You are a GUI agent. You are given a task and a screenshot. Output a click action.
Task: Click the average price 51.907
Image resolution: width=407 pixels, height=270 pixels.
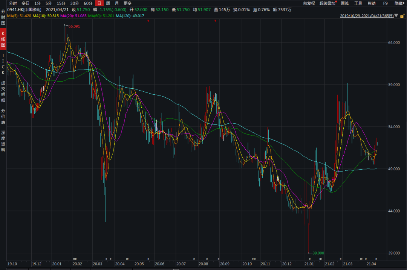[204, 9]
